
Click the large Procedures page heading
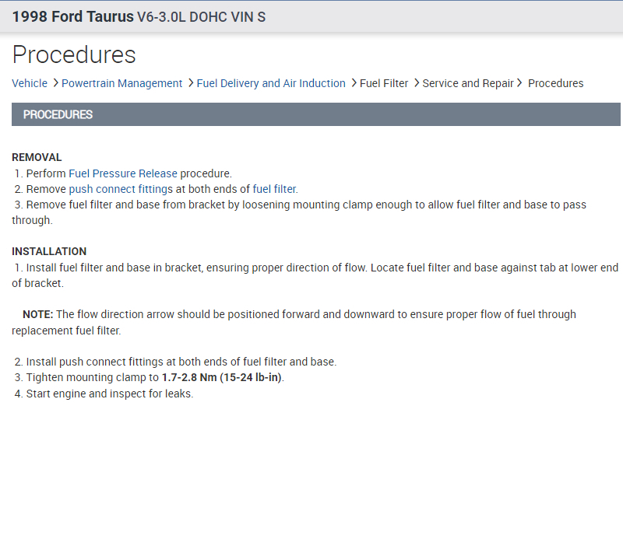[74, 55]
